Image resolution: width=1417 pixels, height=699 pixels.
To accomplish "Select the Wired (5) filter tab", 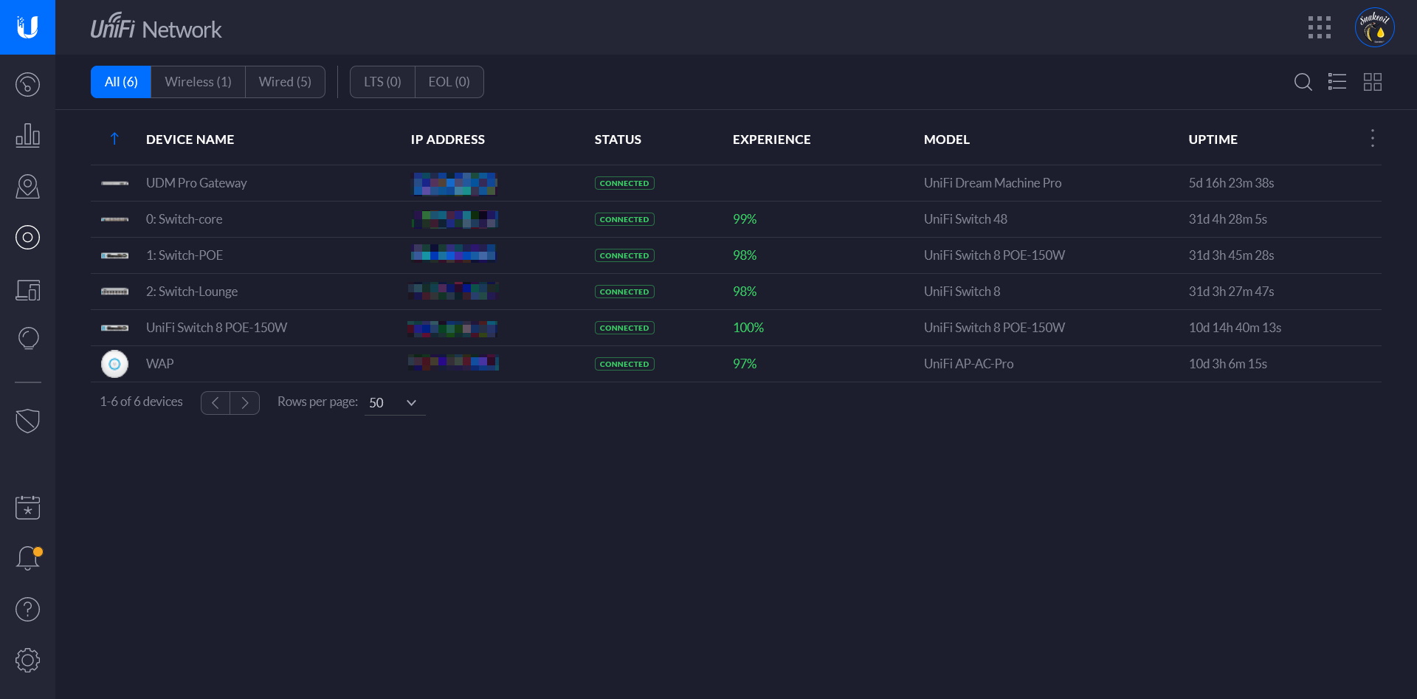I will click(x=285, y=82).
